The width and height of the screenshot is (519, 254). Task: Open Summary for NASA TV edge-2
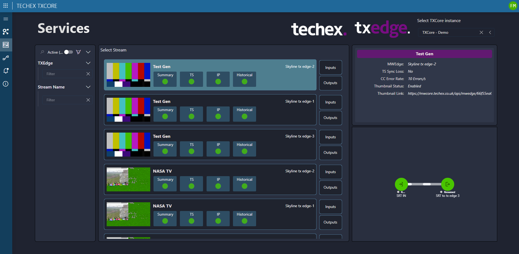165,183
